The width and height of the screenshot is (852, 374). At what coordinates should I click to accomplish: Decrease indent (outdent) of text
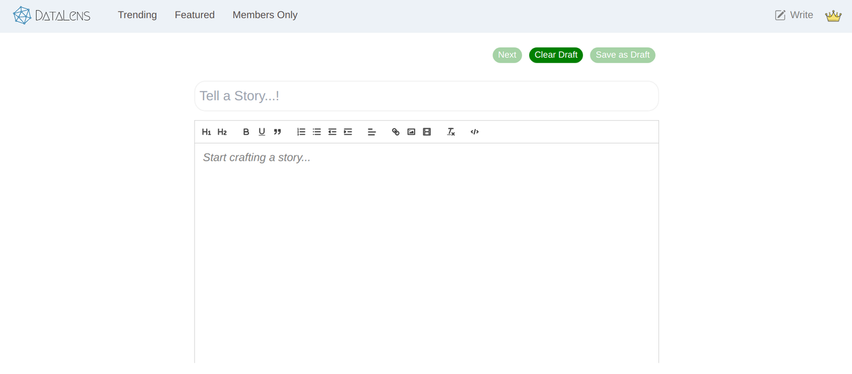tap(332, 132)
